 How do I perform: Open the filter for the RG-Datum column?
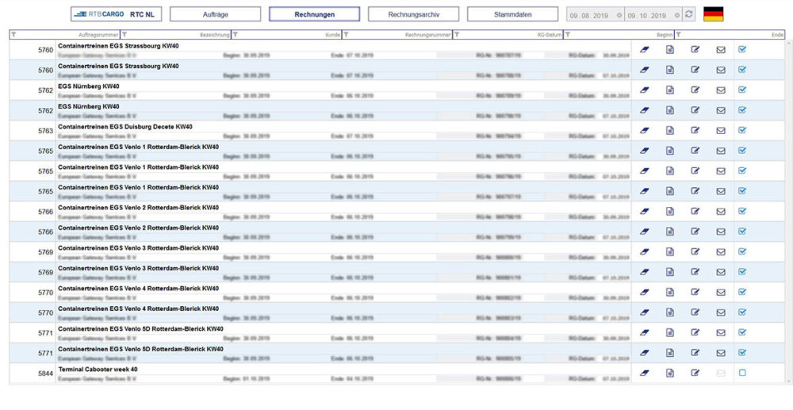click(457, 34)
